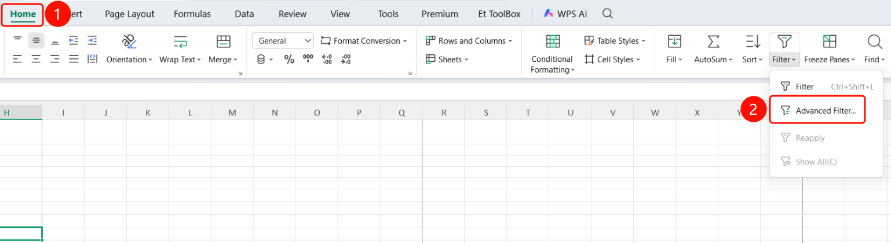The width and height of the screenshot is (891, 243).
Task: Switch to the Page Layout tab
Action: click(130, 14)
